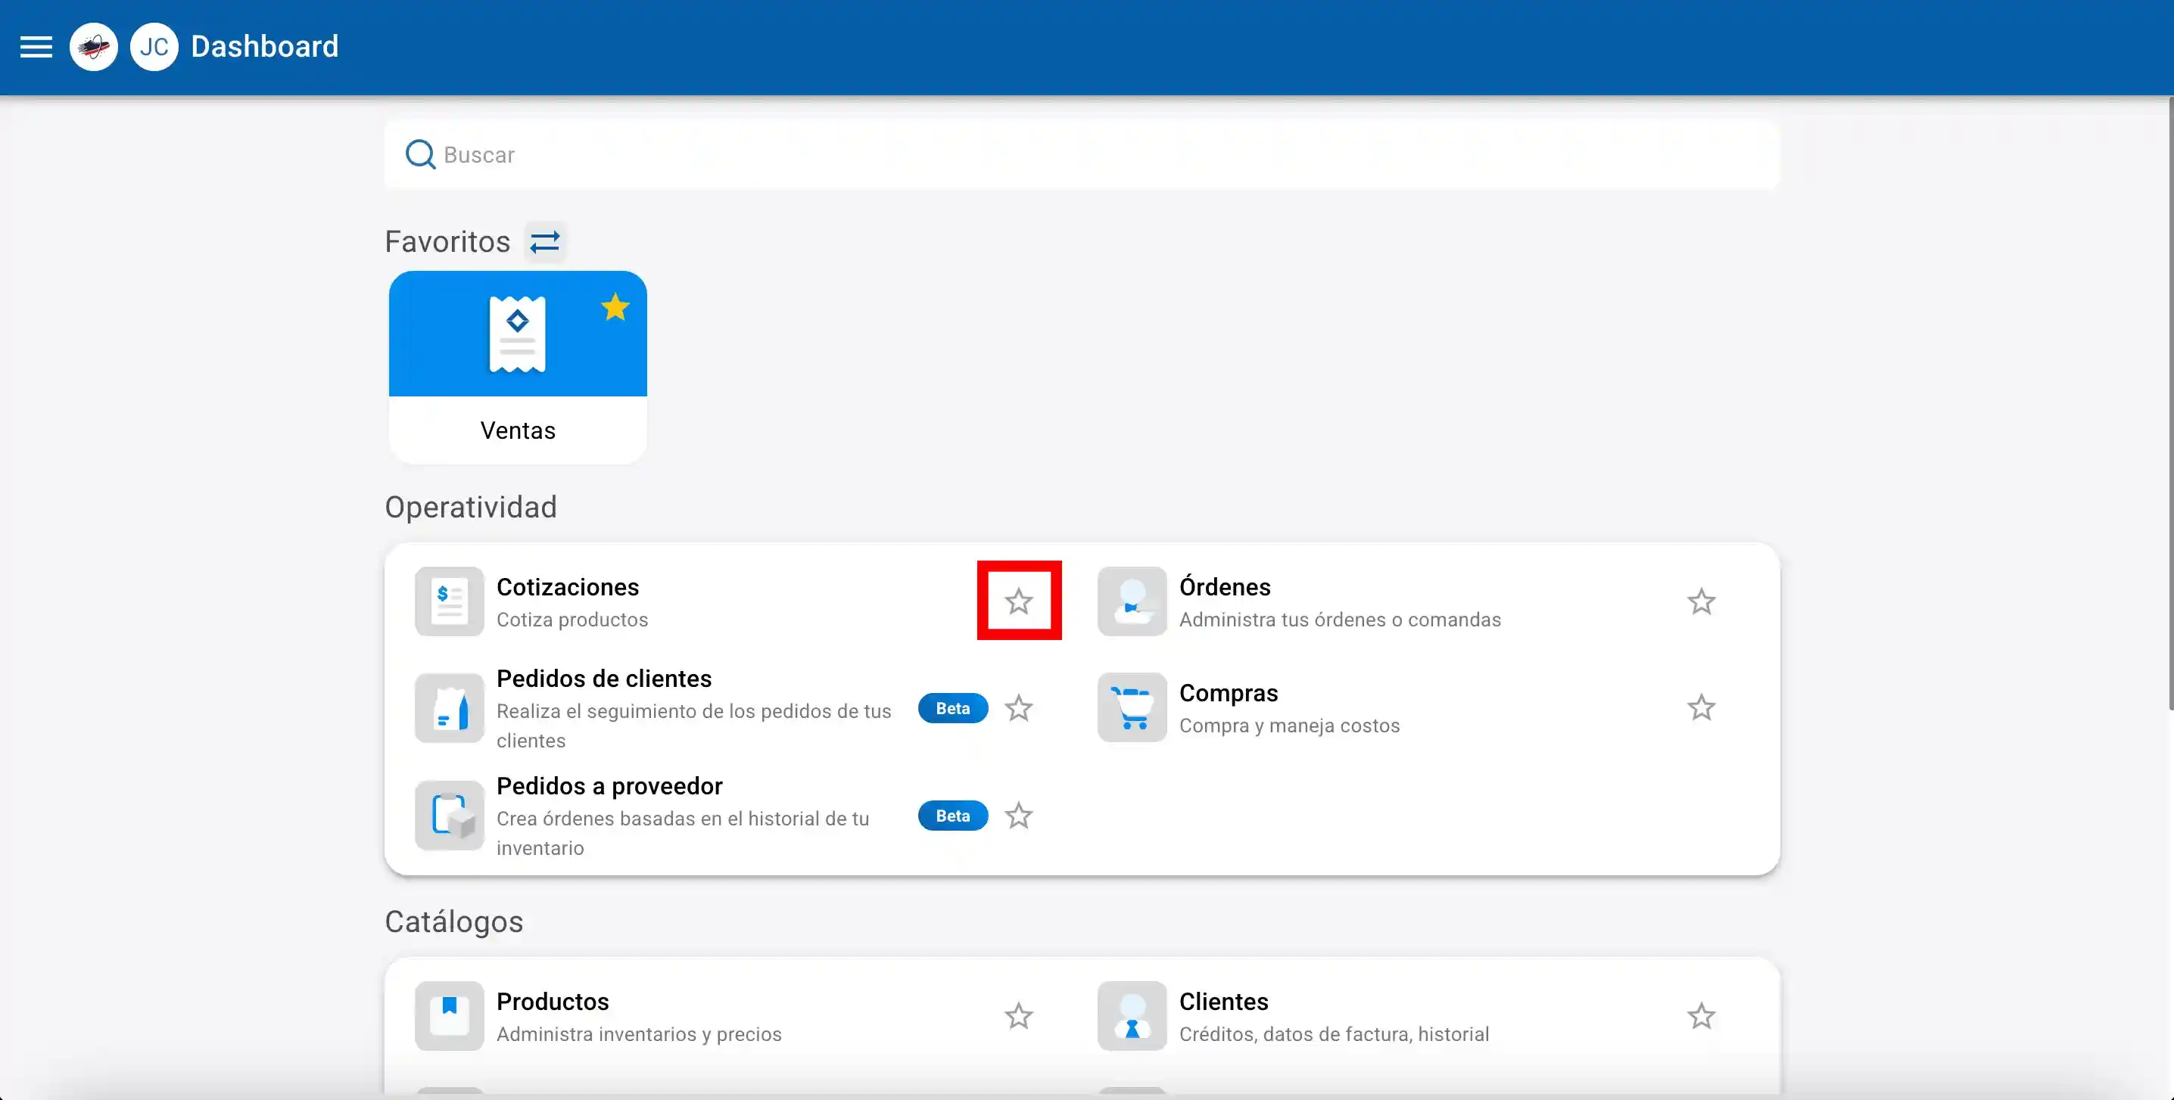Open the Ventas favorite card

[519, 367]
